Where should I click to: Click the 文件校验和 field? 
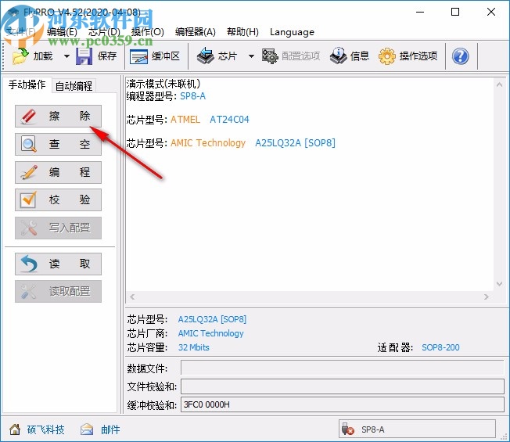pos(342,386)
